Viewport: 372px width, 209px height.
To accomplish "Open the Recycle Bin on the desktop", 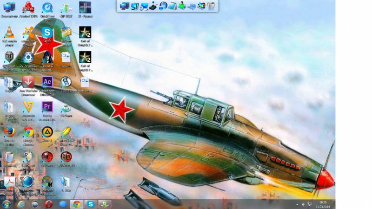I will [x=9, y=157].
